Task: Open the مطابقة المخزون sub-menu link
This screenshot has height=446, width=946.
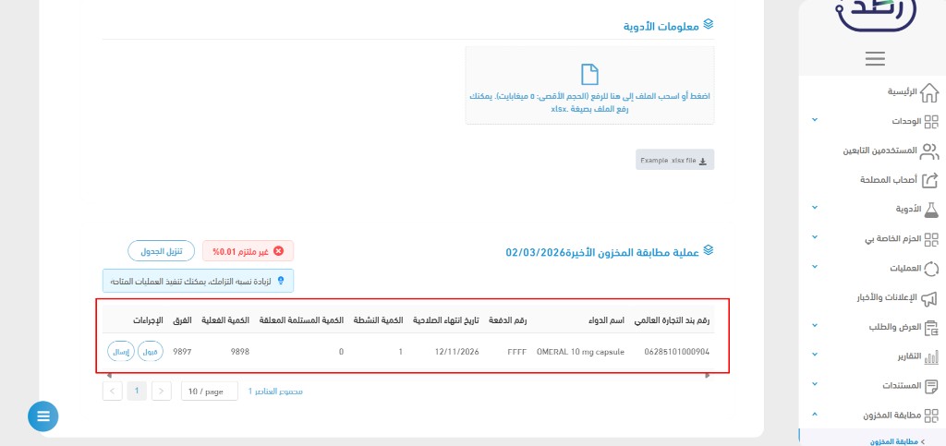Action: 895,441
